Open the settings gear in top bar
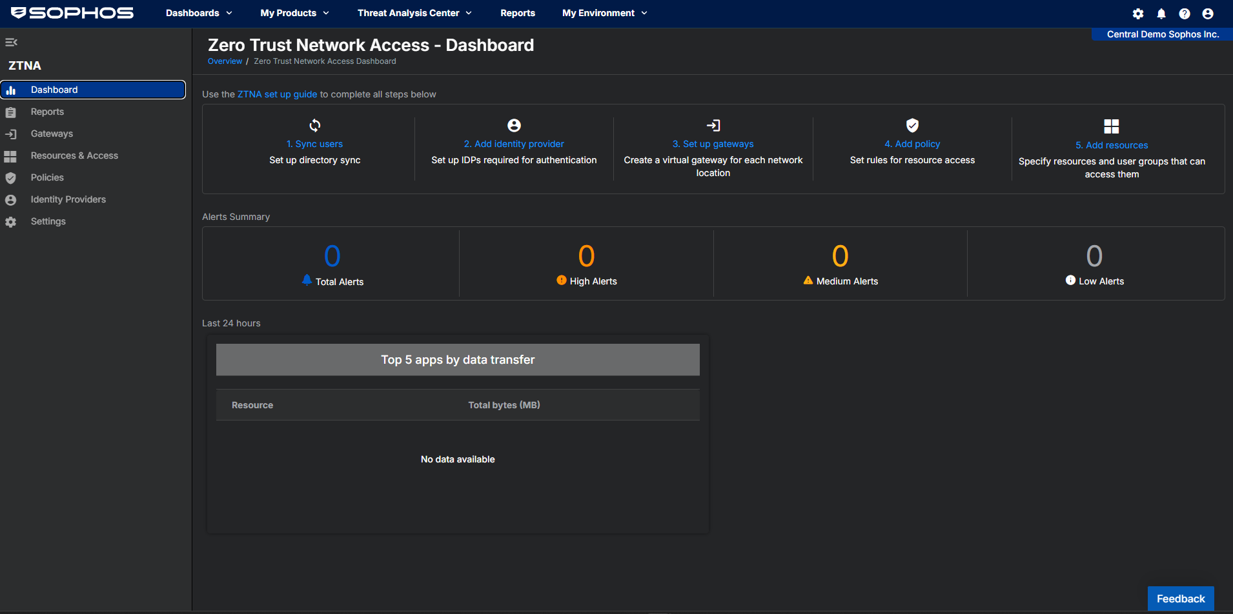Screen dimensions: 1233x614 1138,14
